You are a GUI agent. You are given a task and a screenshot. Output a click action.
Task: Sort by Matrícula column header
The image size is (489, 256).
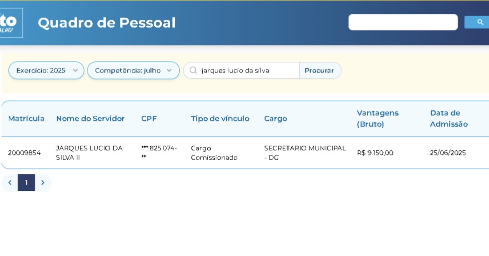point(26,118)
